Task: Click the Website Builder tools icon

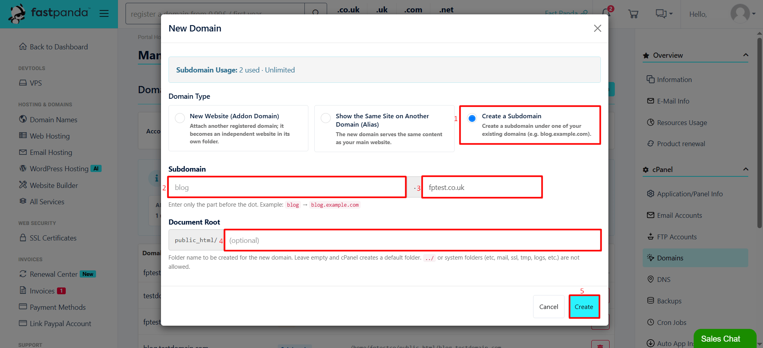Action: 23,185
